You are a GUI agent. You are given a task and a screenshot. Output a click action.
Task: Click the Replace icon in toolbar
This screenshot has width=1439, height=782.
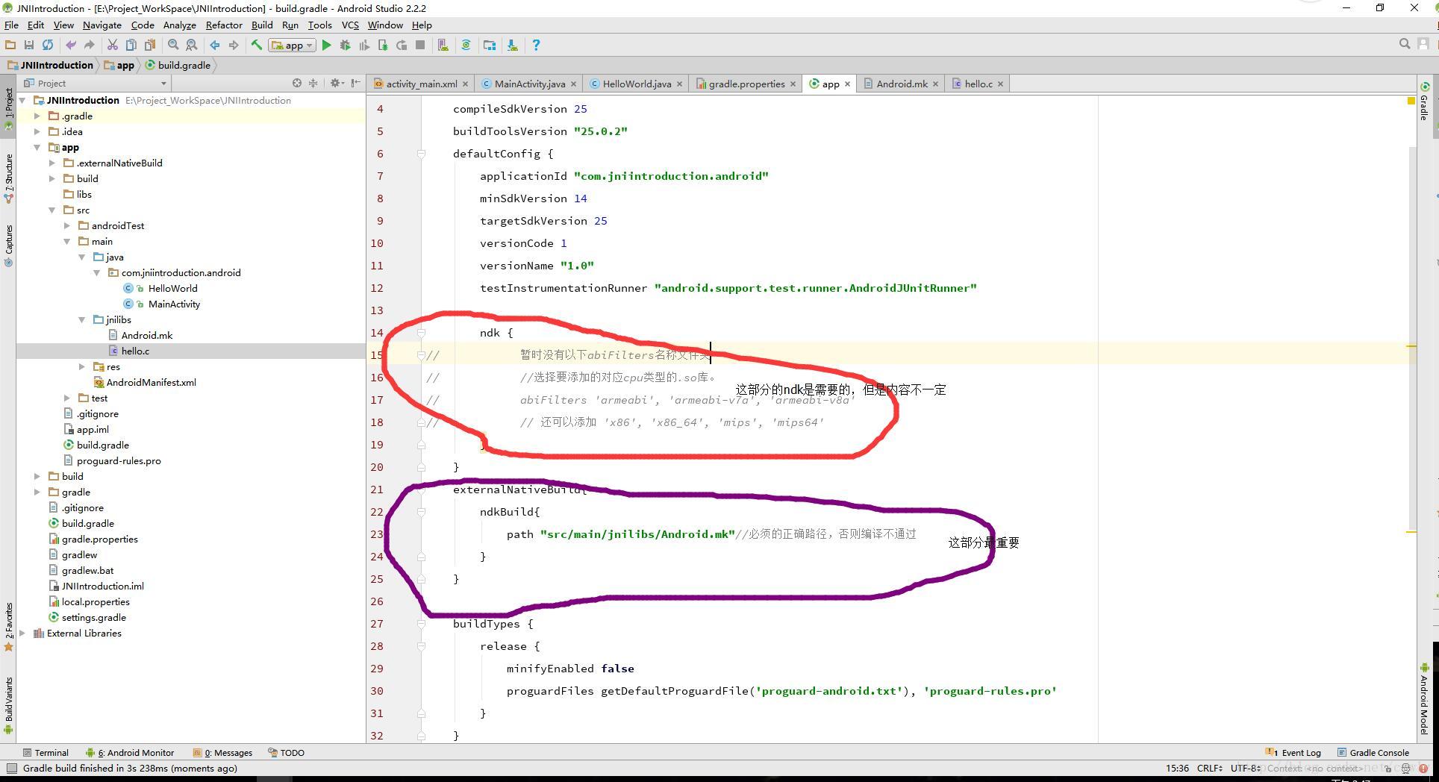pos(192,46)
